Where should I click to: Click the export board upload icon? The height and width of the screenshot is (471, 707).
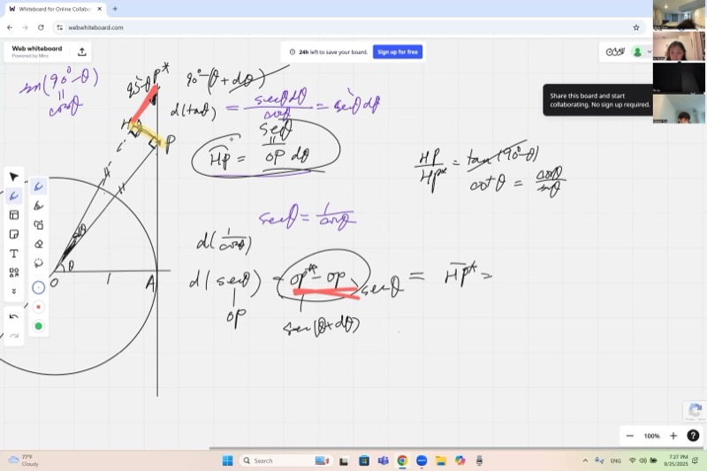click(82, 51)
